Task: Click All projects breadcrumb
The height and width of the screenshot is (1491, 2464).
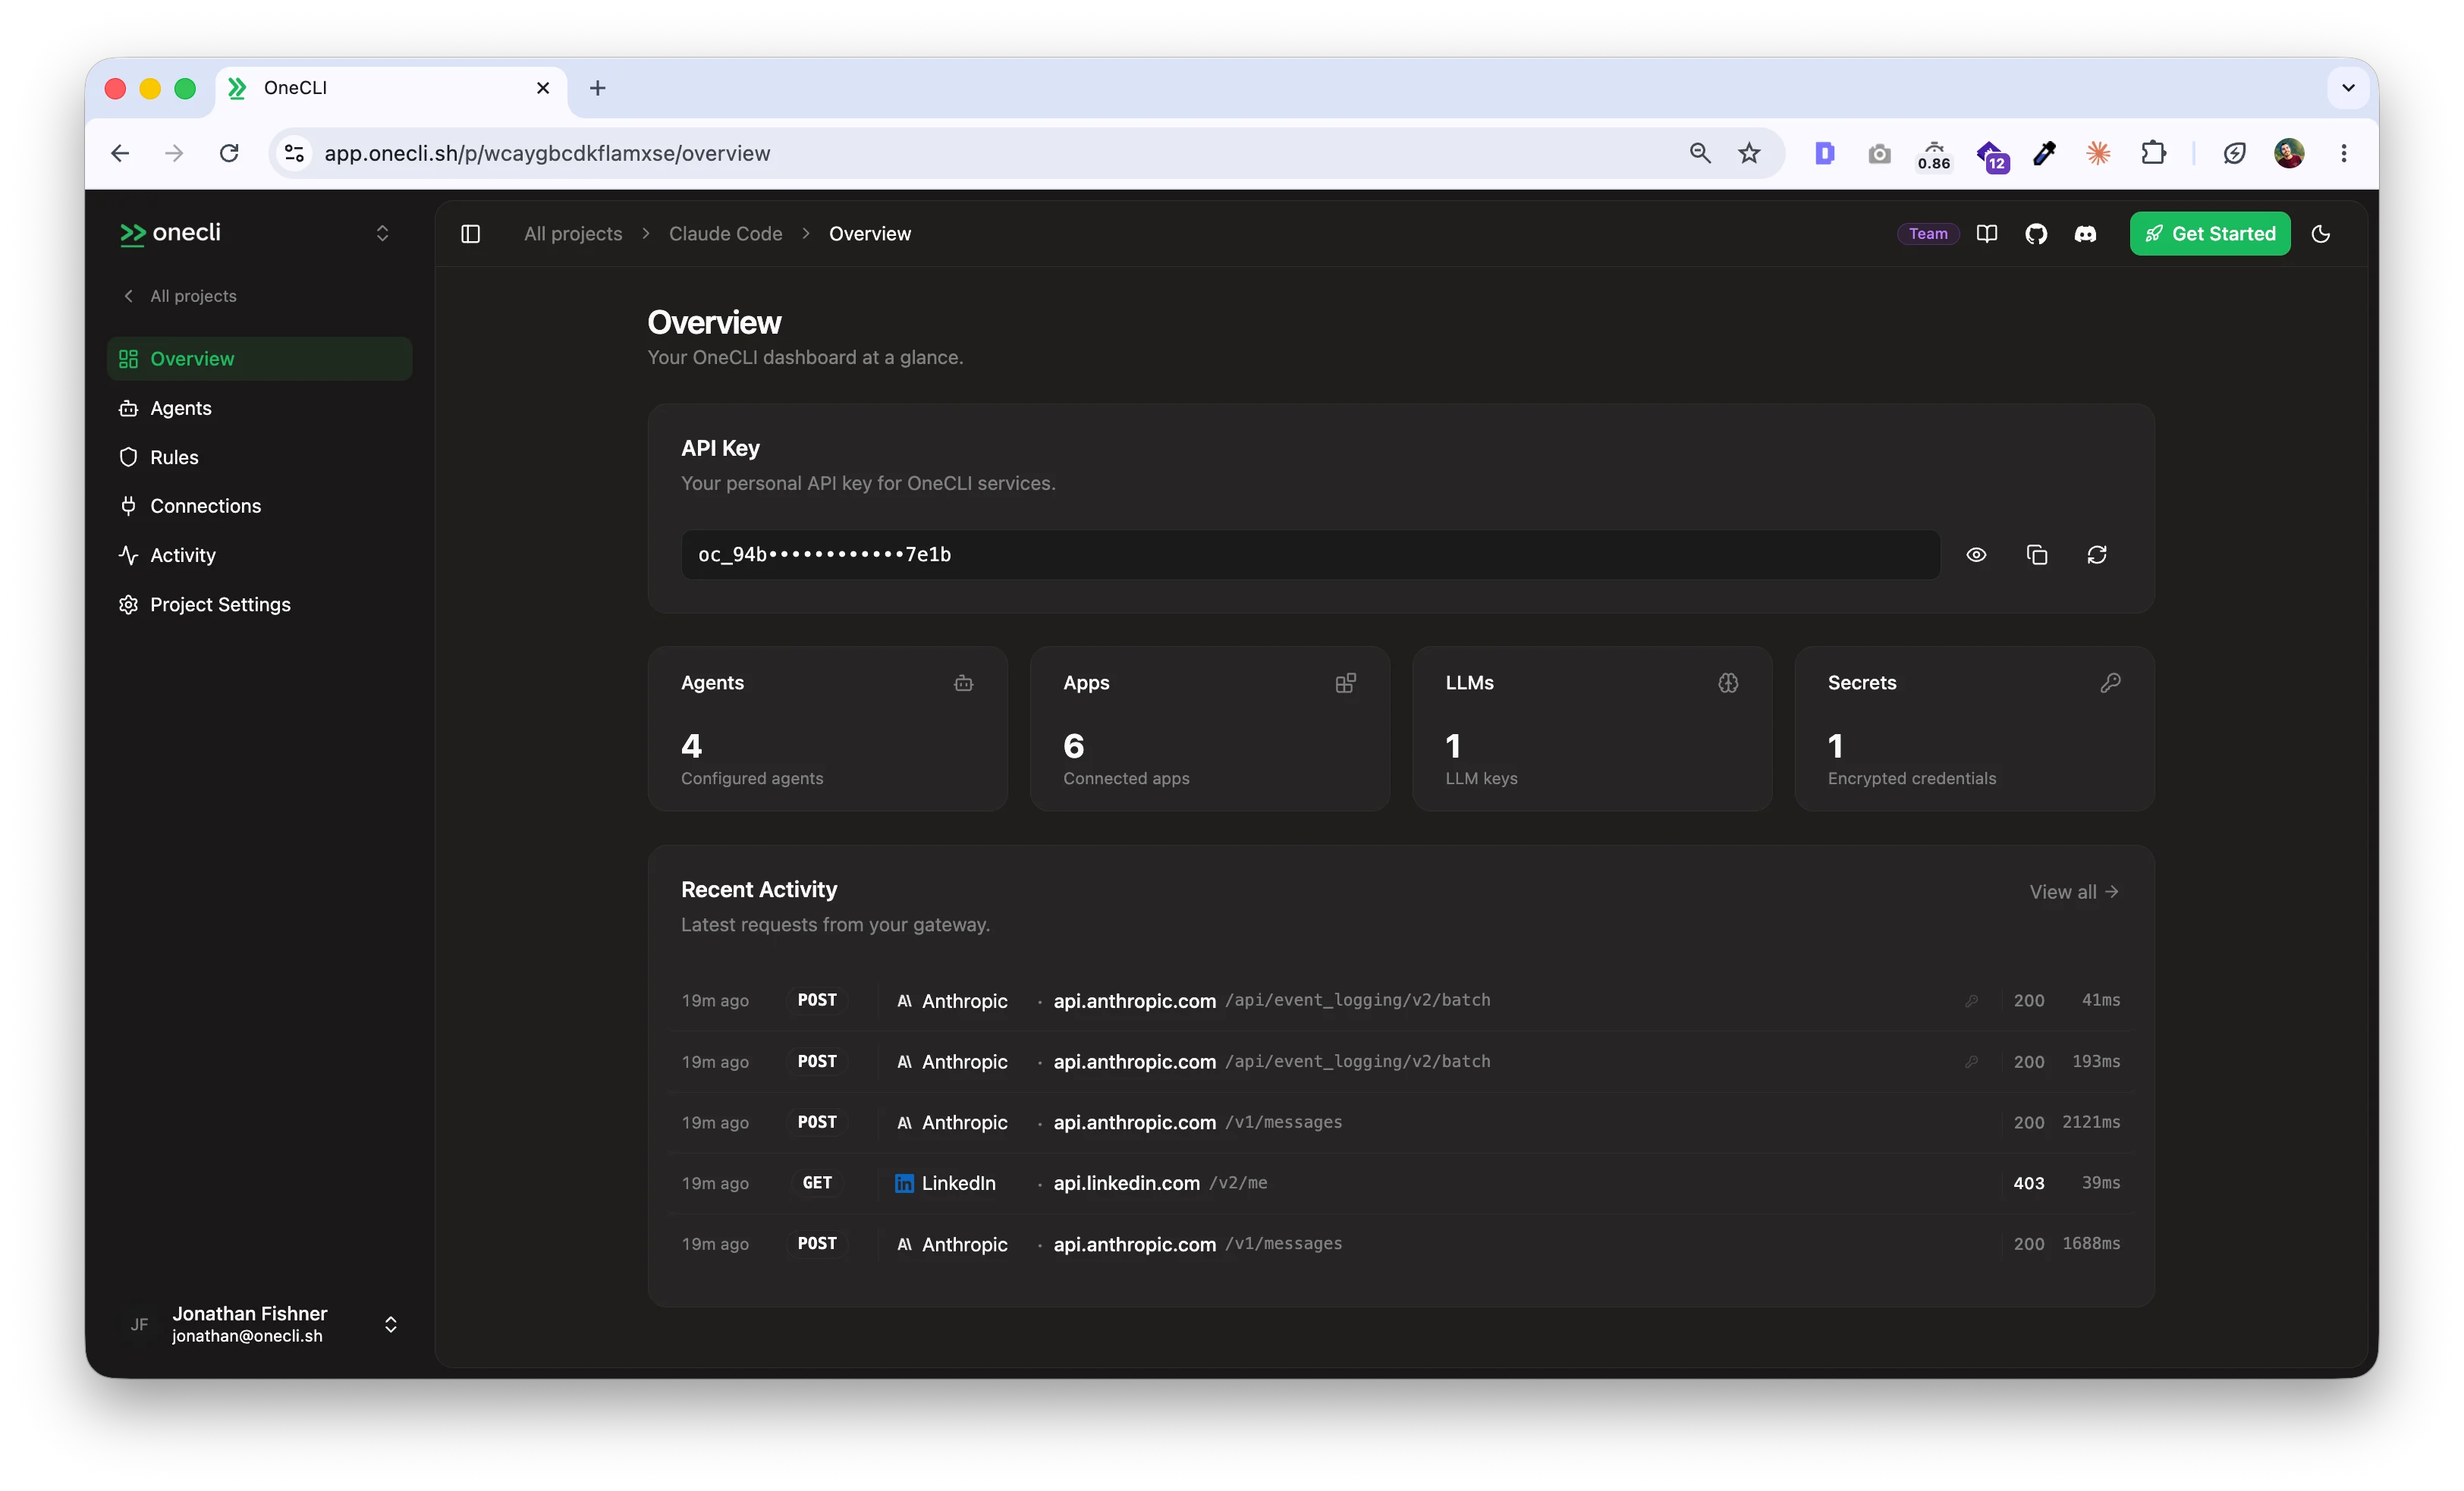Action: pos(573,234)
